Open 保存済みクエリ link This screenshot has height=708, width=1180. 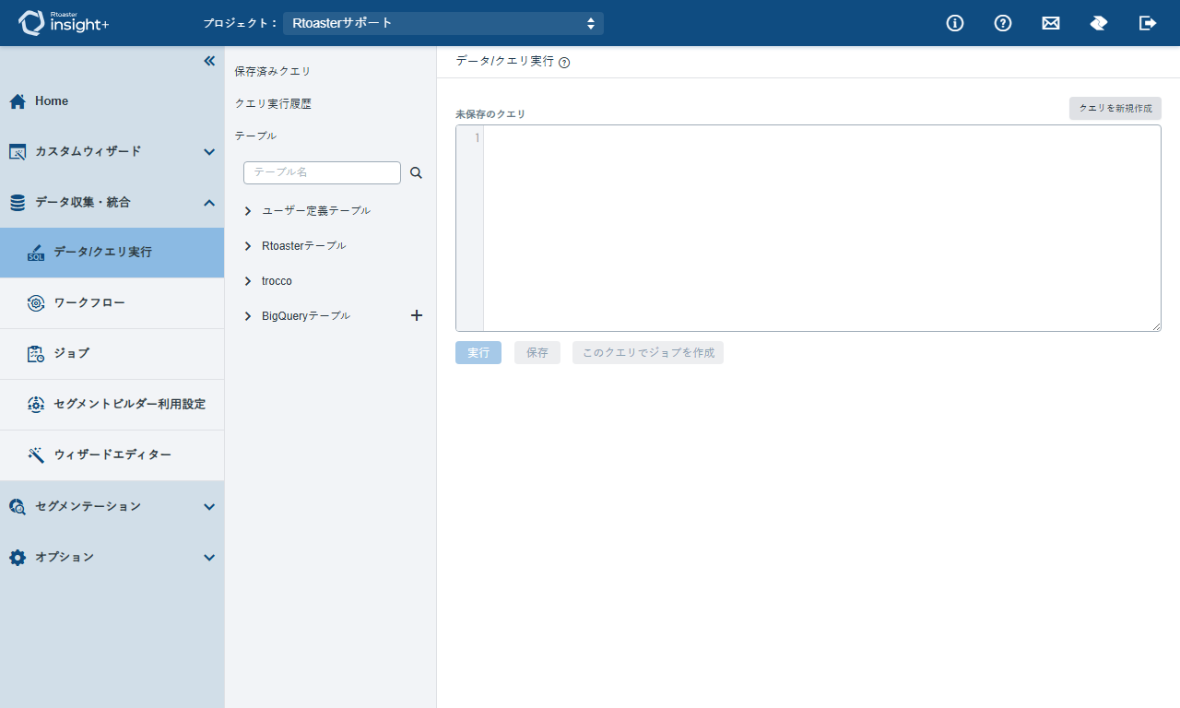click(273, 71)
